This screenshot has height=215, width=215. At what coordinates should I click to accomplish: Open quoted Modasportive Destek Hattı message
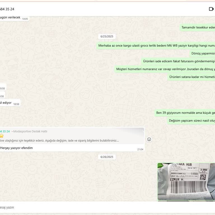(x=72, y=136)
